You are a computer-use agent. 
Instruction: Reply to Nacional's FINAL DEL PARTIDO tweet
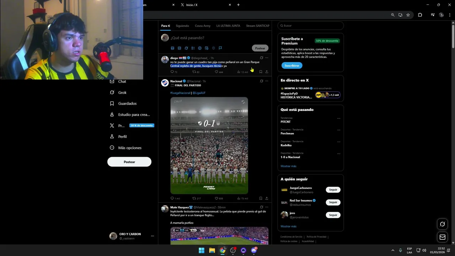coord(172,198)
